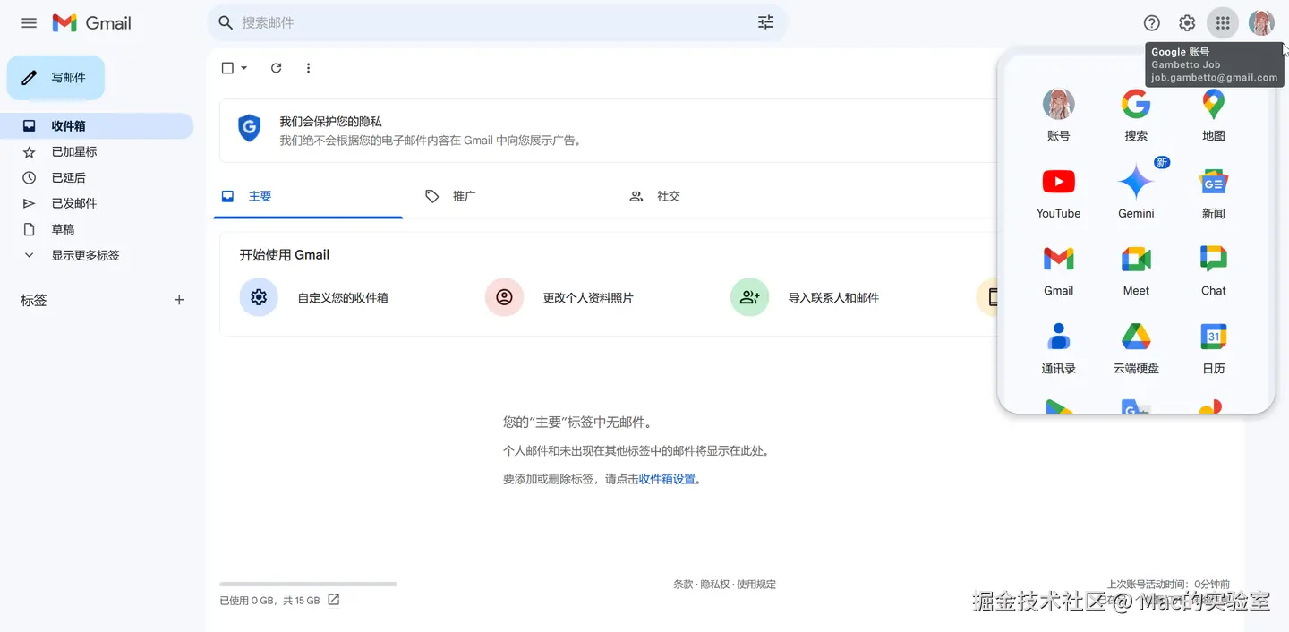Tick the select-all checkbox

(227, 68)
